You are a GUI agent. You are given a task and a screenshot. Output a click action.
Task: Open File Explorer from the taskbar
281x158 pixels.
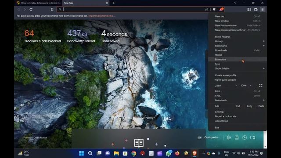click(x=116, y=153)
